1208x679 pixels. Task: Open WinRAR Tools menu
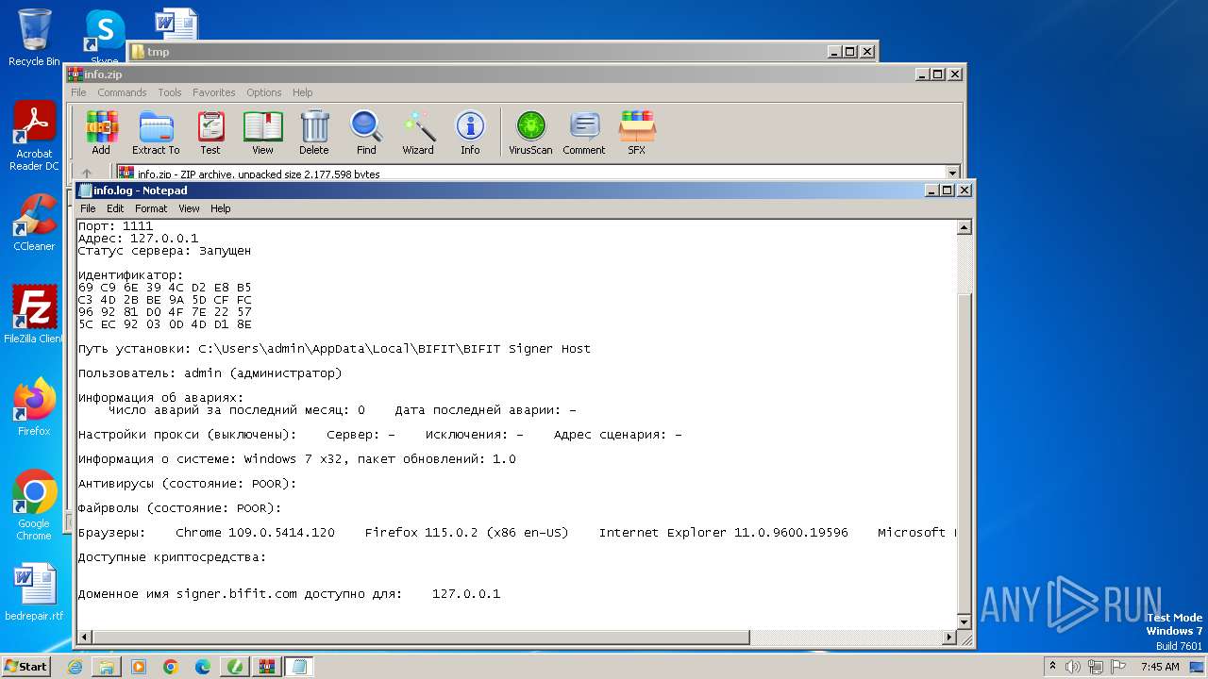click(x=170, y=92)
